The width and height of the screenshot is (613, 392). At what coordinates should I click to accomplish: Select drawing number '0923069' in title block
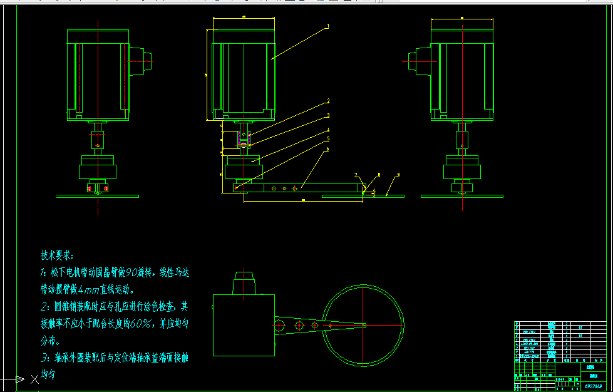[593, 386]
